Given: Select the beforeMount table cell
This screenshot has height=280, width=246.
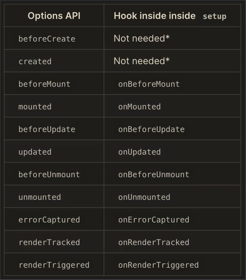Looking at the screenshot, I should pyautogui.click(x=44, y=84).
